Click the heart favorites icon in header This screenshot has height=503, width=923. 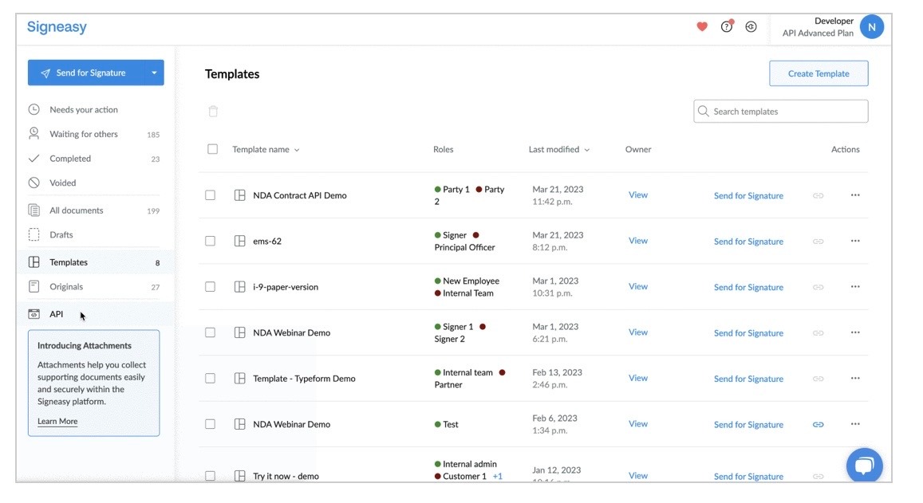click(x=702, y=26)
